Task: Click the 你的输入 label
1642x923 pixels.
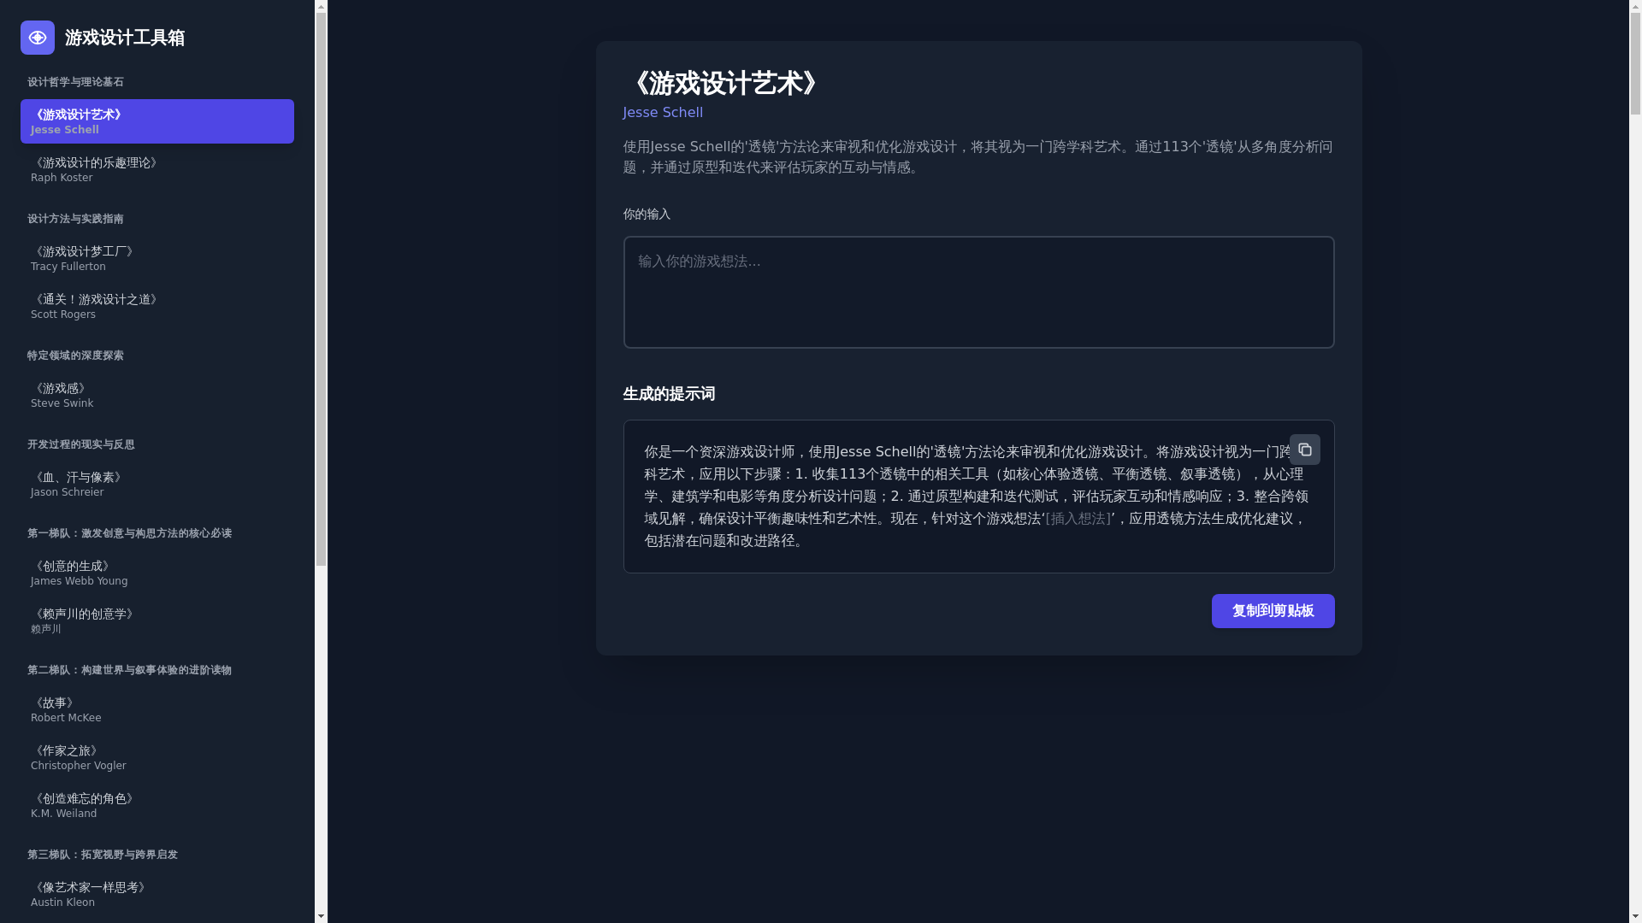Action: tap(647, 215)
